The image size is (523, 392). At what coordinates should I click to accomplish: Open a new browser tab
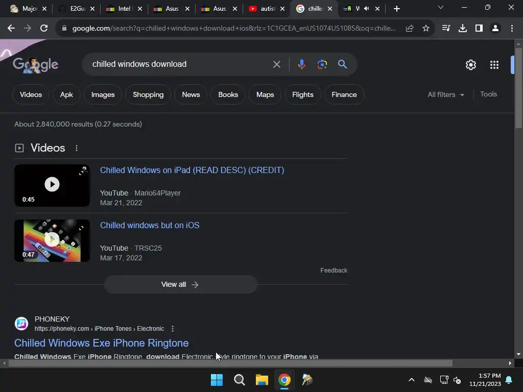tap(396, 9)
